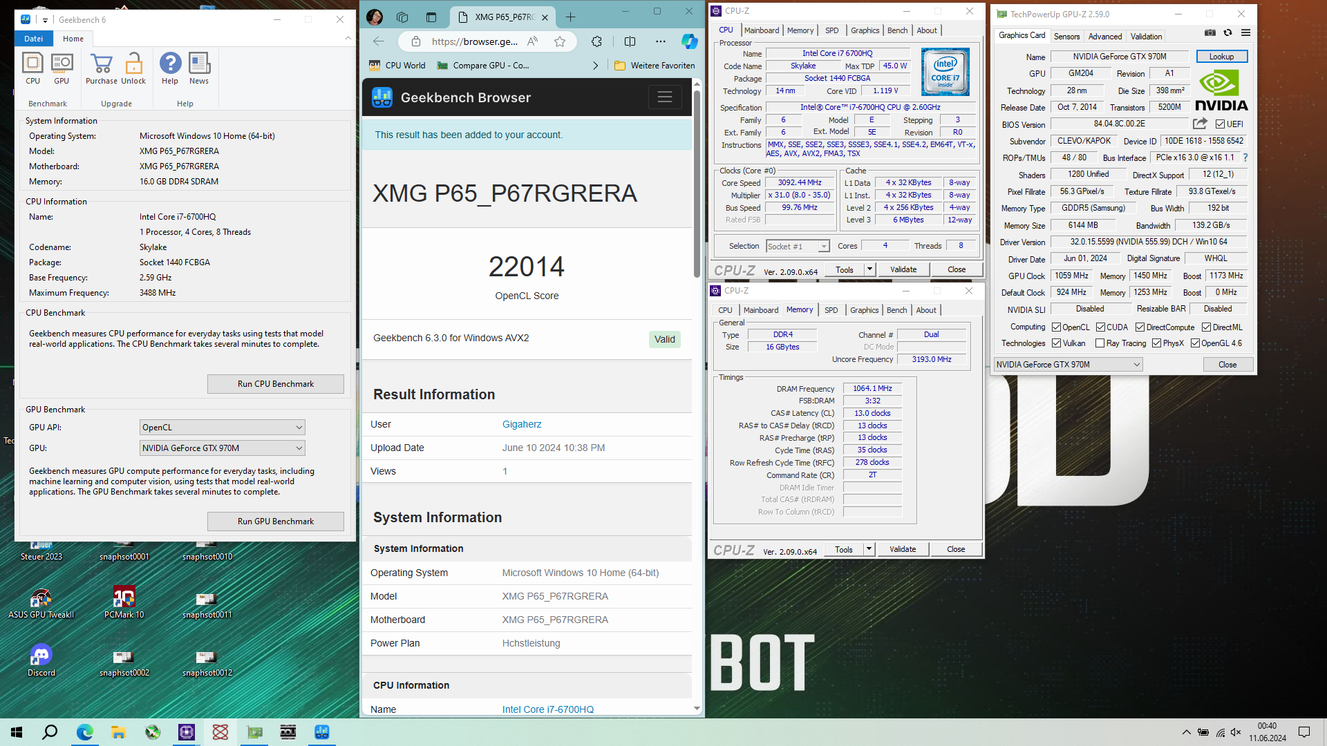Open CPU World favorite bookmark
Screen dimensions: 1327x746
(397, 66)
